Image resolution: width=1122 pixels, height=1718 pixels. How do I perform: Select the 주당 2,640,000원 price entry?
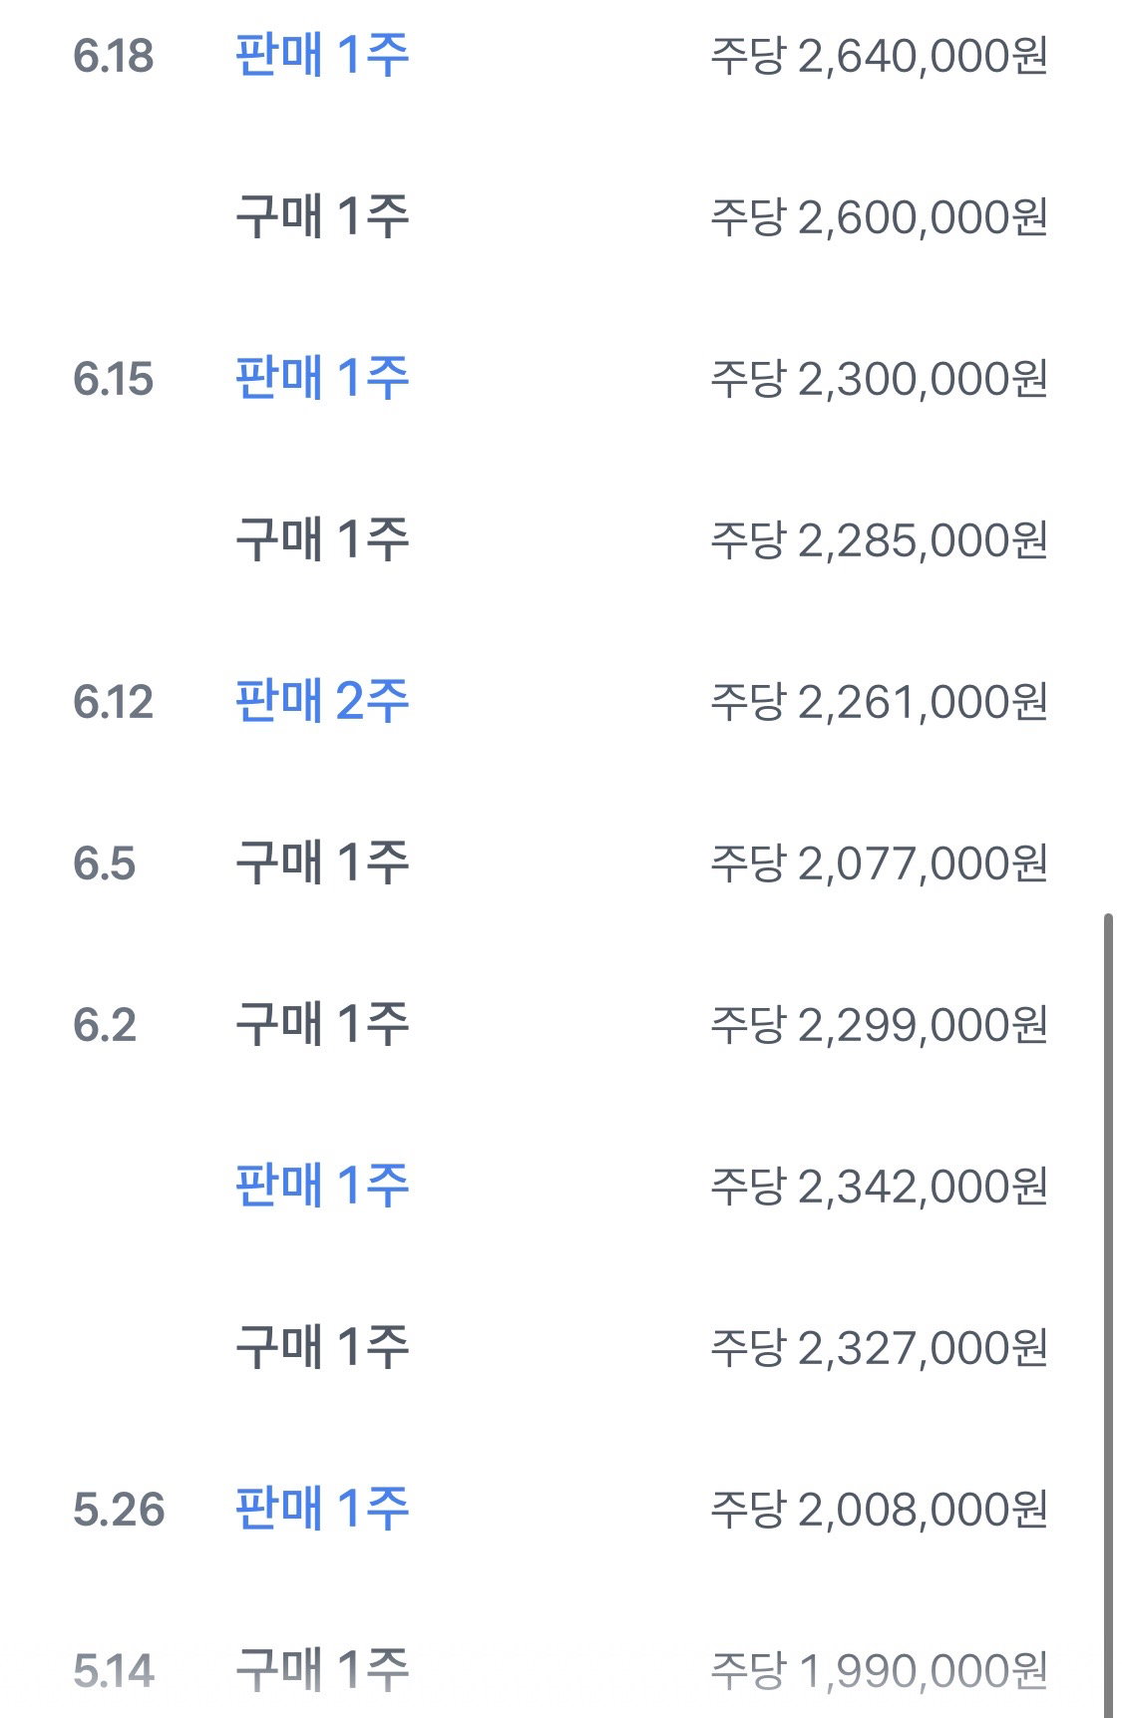point(879,56)
